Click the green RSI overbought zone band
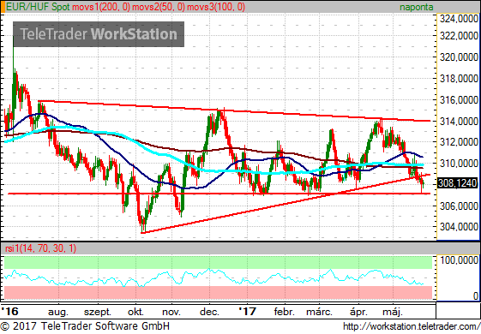The width and height of the screenshot is (481, 334). [x=218, y=263]
